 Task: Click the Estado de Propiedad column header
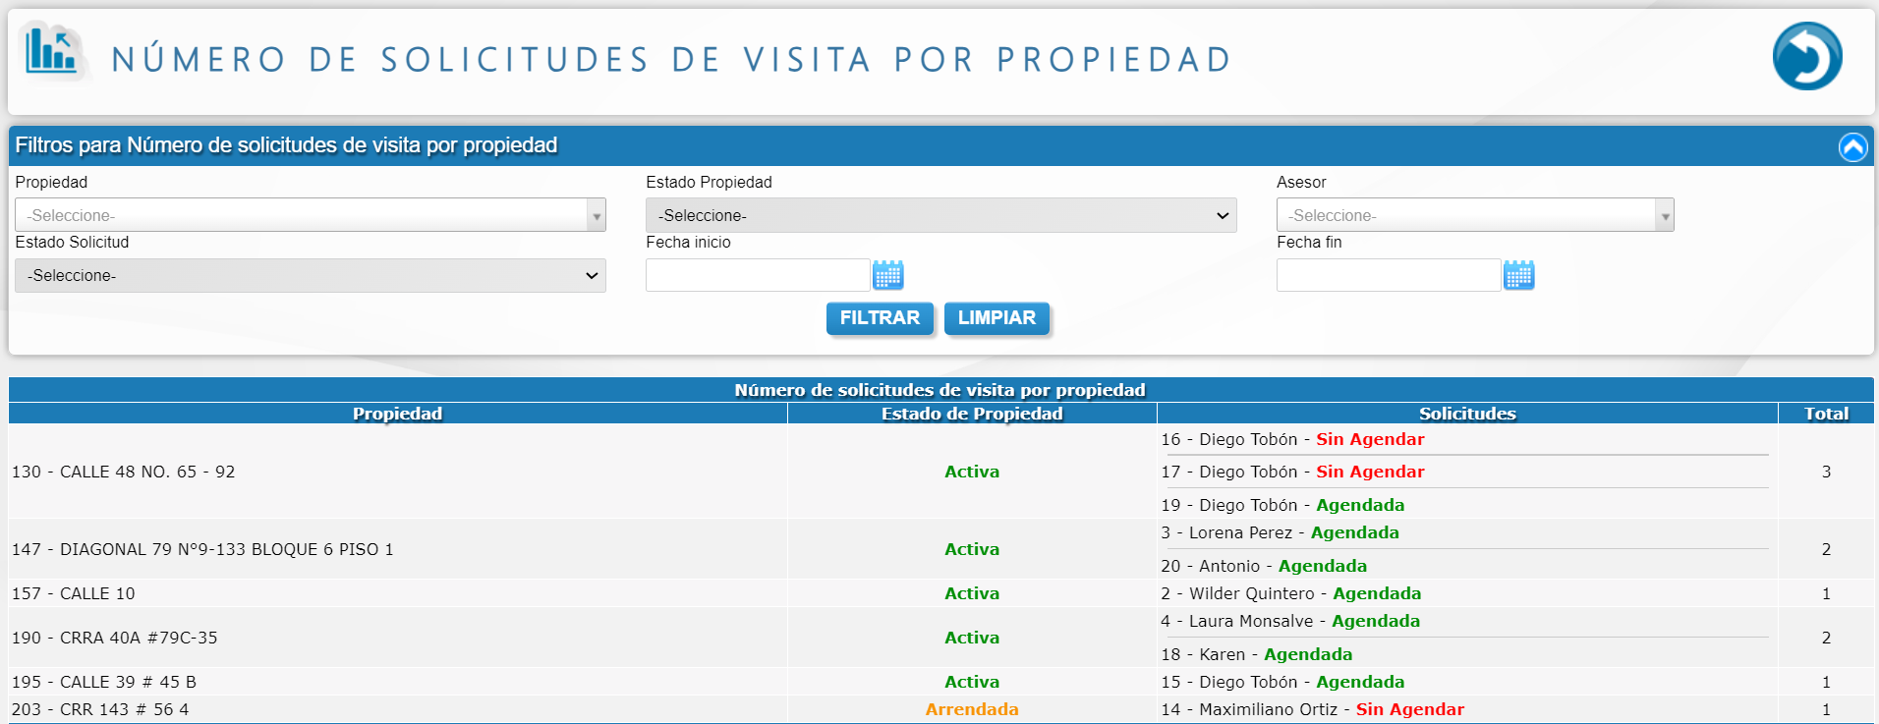[972, 414]
